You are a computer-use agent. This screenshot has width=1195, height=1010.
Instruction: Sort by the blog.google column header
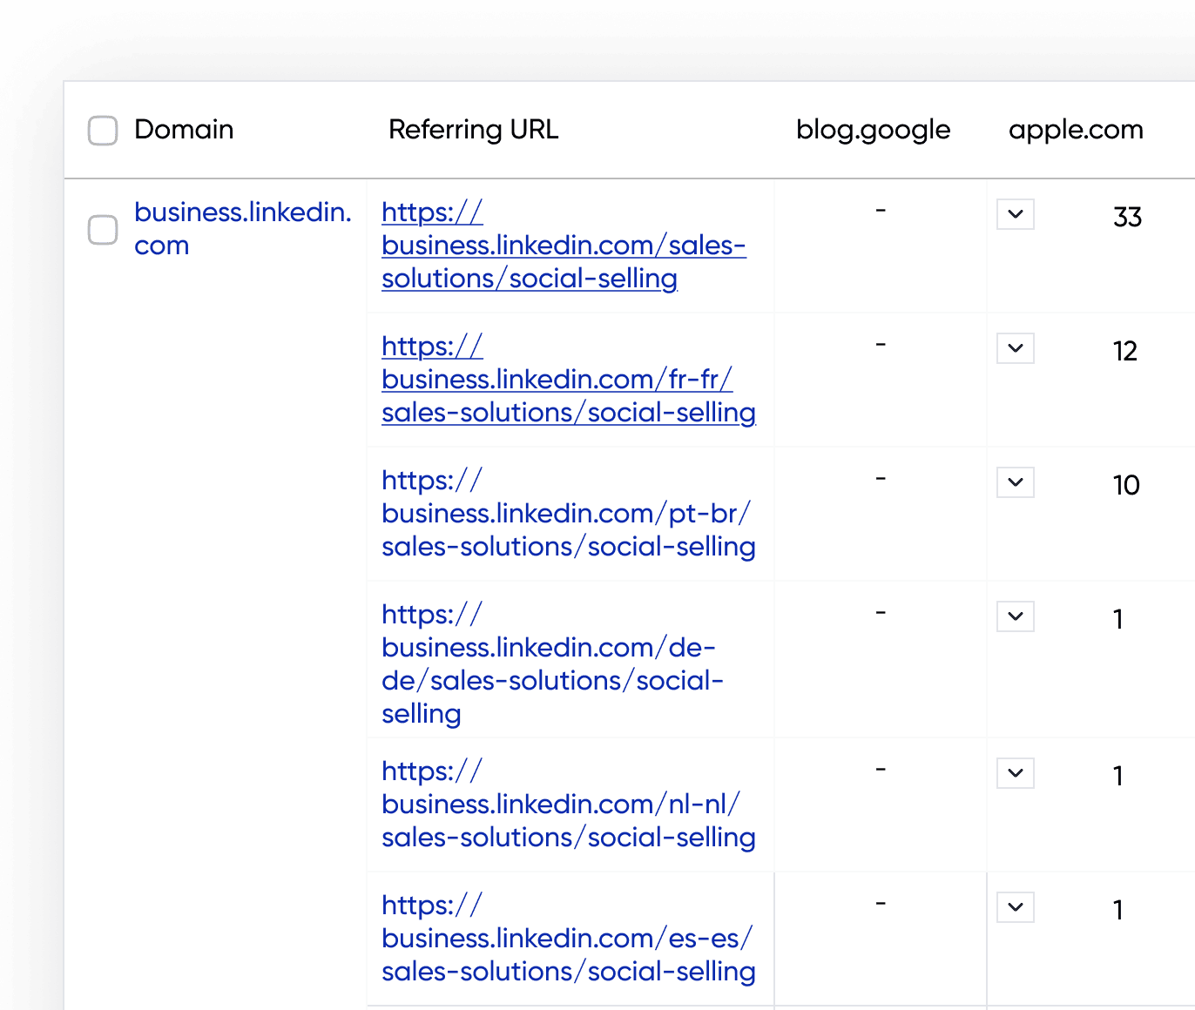click(x=873, y=130)
